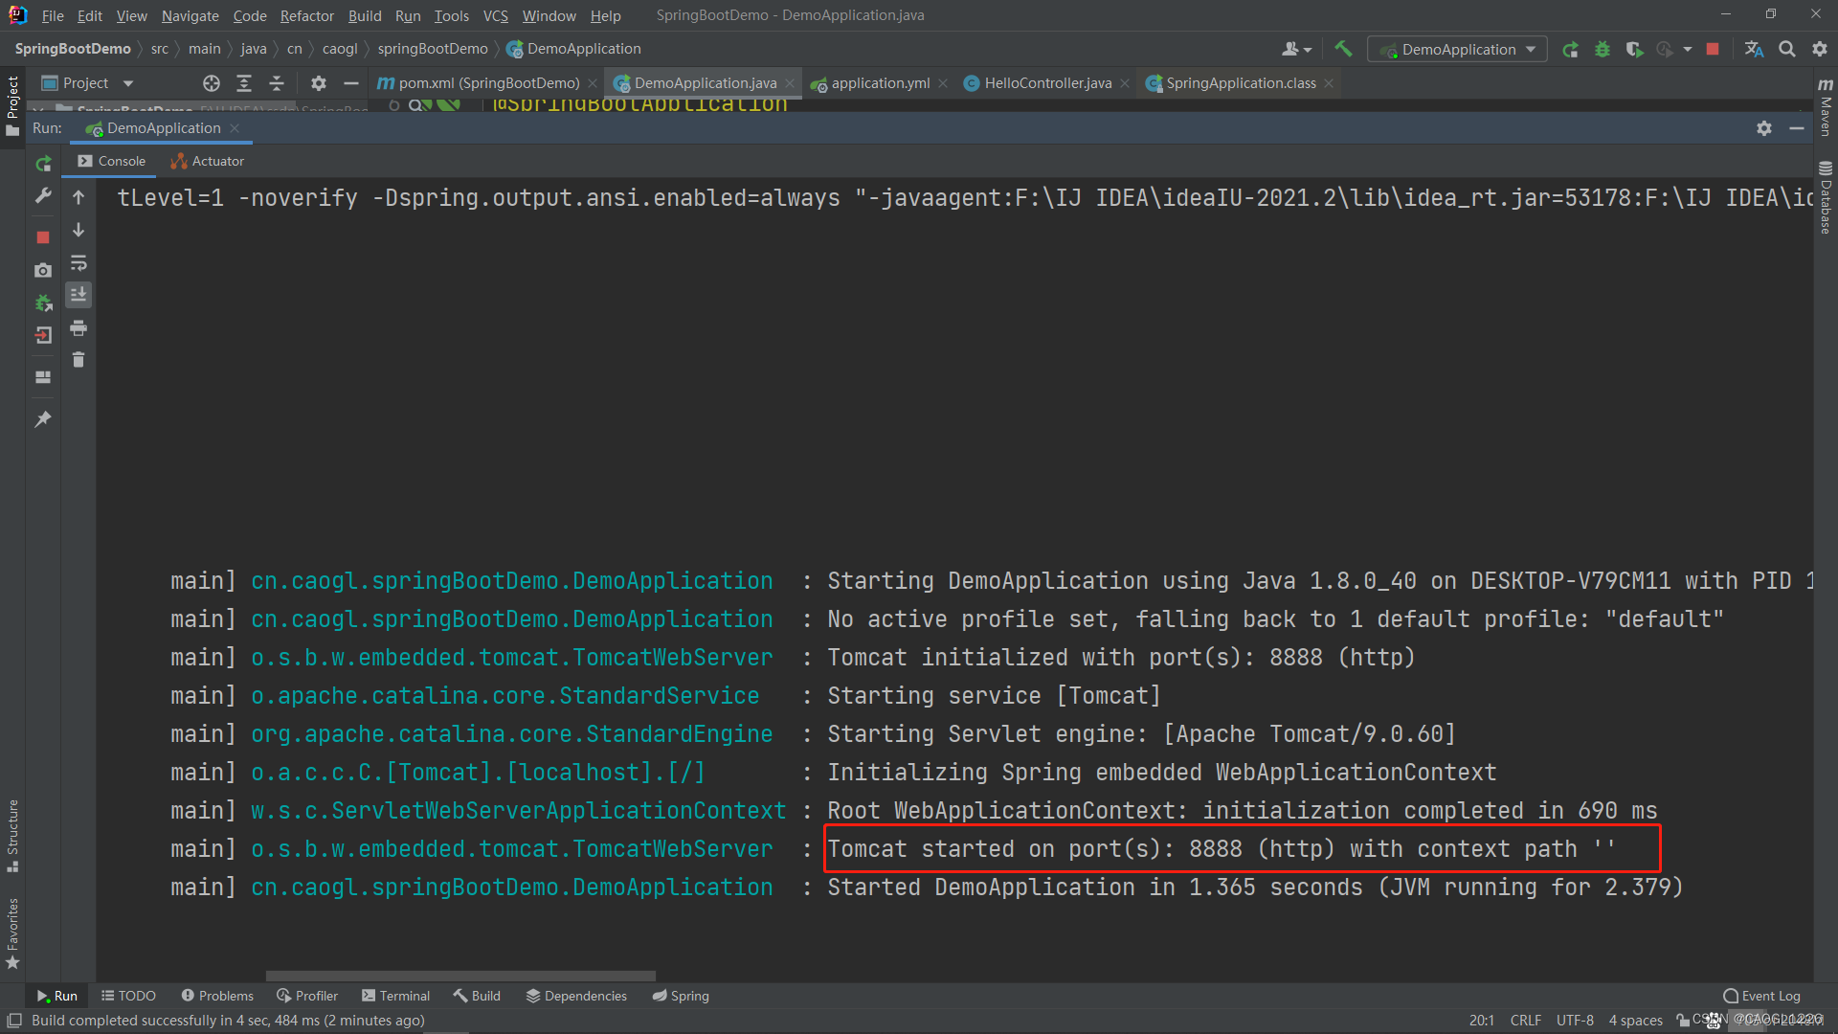Print the console output

[78, 328]
